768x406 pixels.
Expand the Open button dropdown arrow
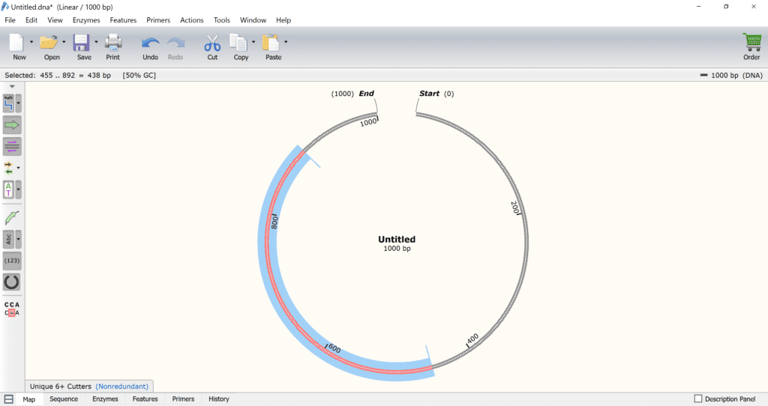pyautogui.click(x=64, y=42)
